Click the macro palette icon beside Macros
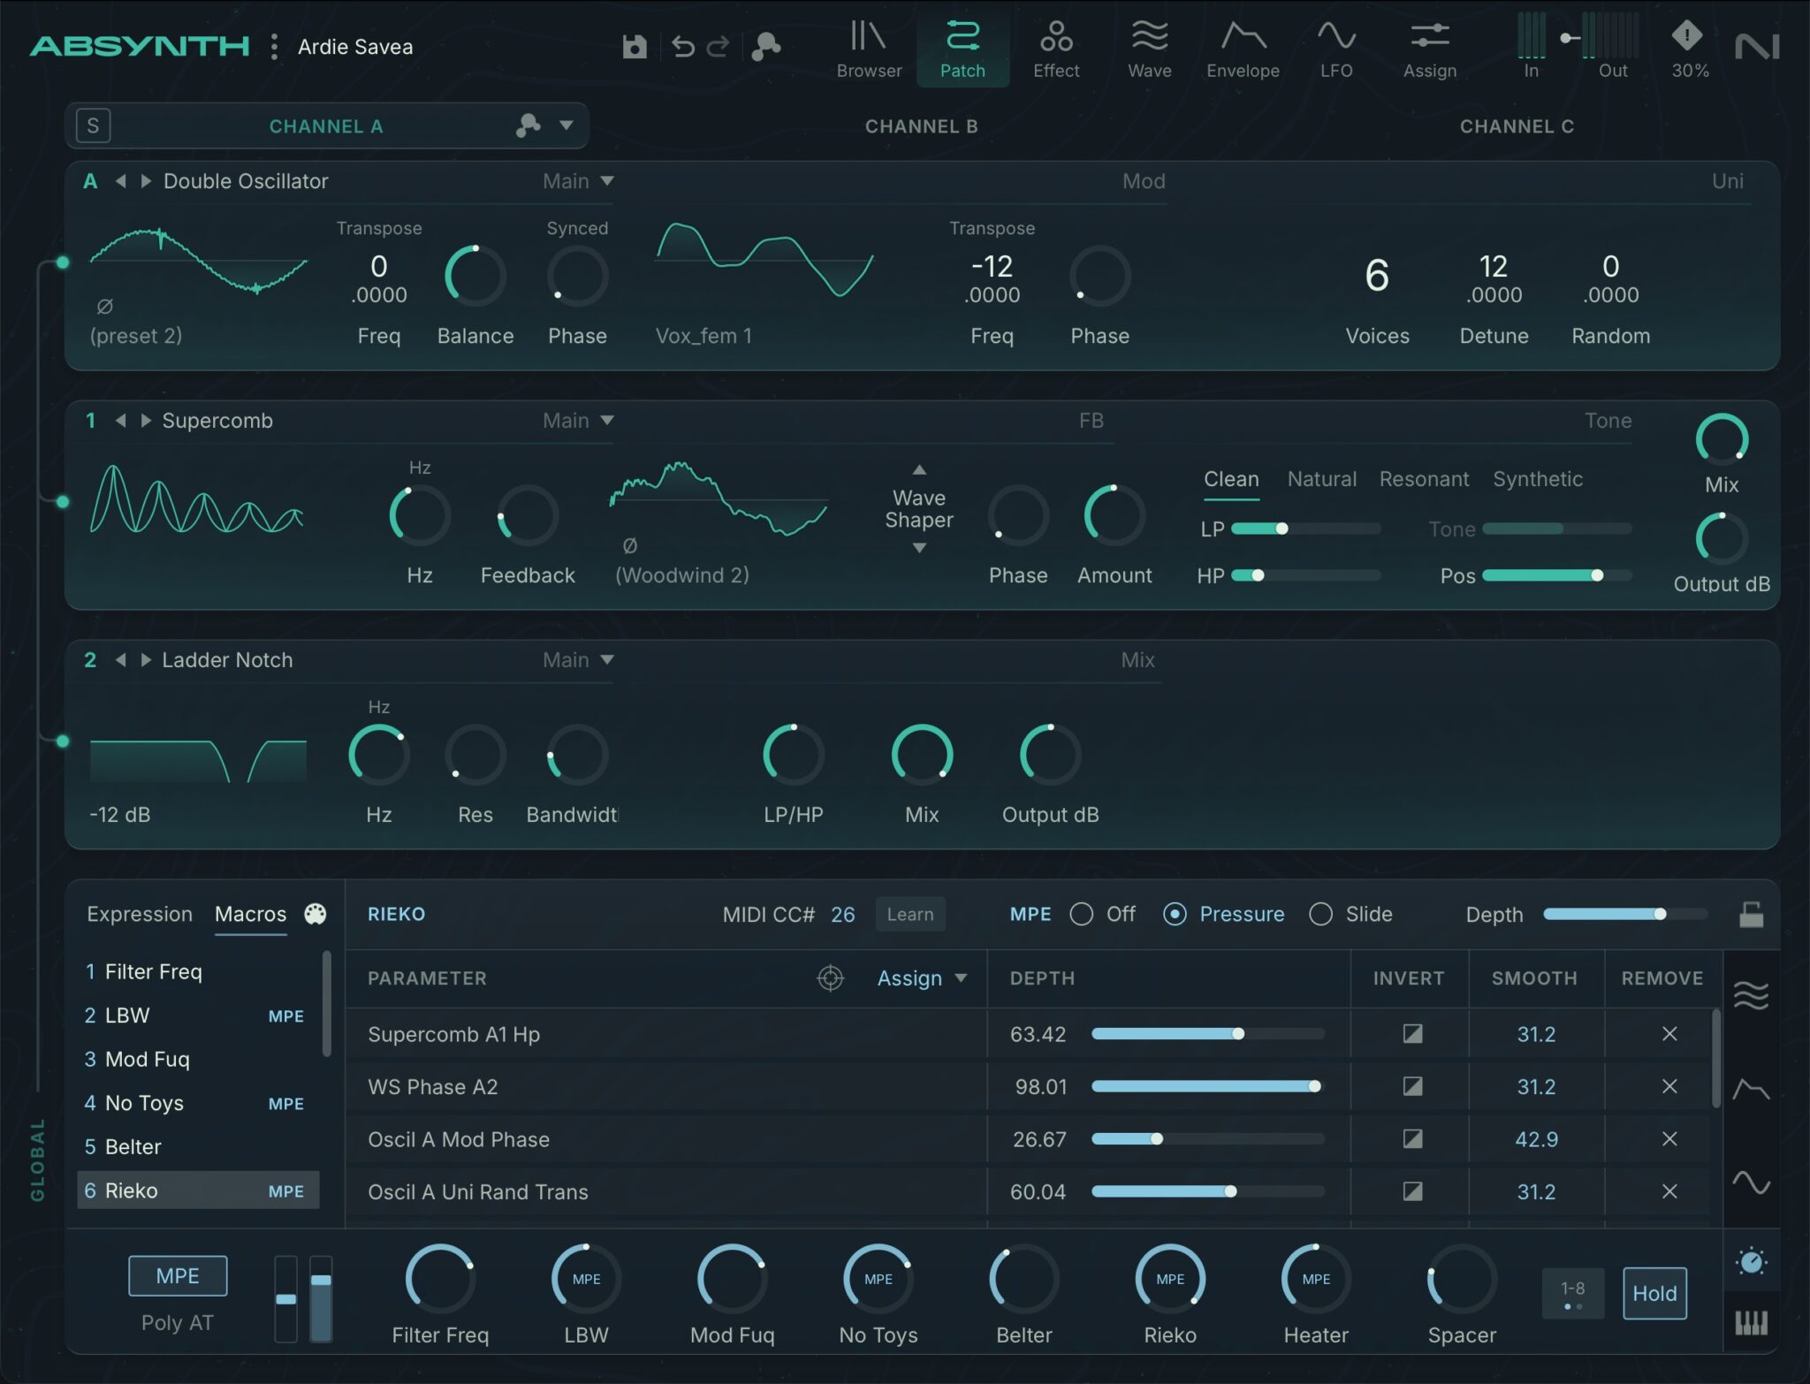The width and height of the screenshot is (1810, 1384). click(x=316, y=914)
